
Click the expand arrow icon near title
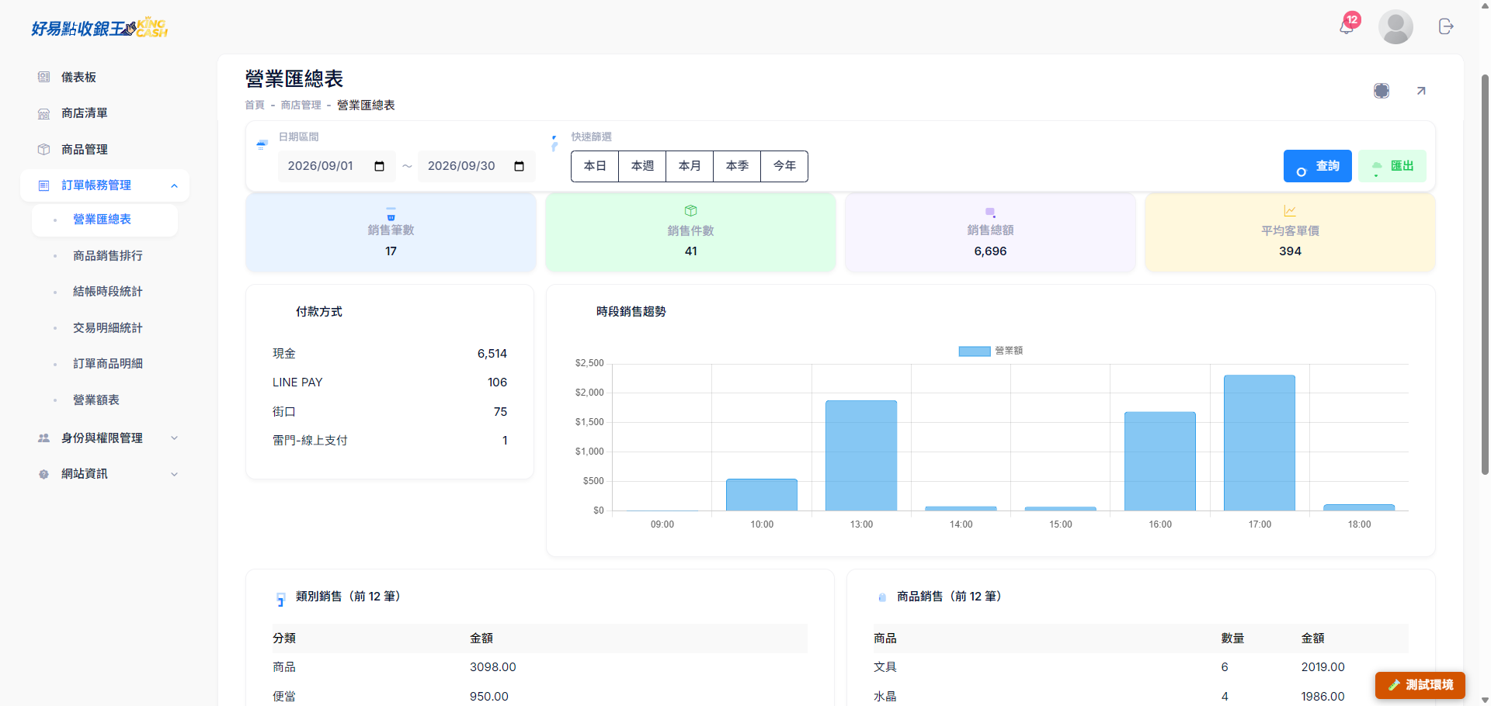pyautogui.click(x=1421, y=91)
